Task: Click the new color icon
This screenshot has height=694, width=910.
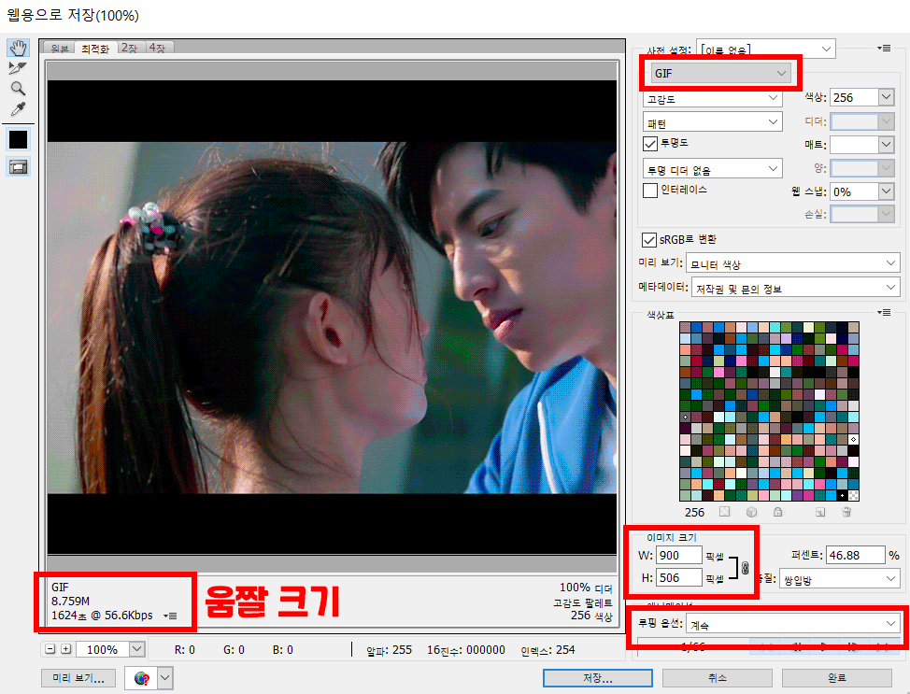Action: tap(820, 512)
